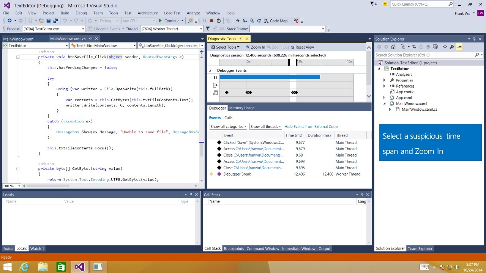Click Pending Changes Filter clock icon
This screenshot has width=486, height=273.
[403, 47]
